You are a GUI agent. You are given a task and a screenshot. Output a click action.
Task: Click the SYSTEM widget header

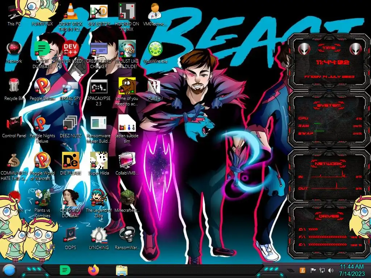coord(328,105)
